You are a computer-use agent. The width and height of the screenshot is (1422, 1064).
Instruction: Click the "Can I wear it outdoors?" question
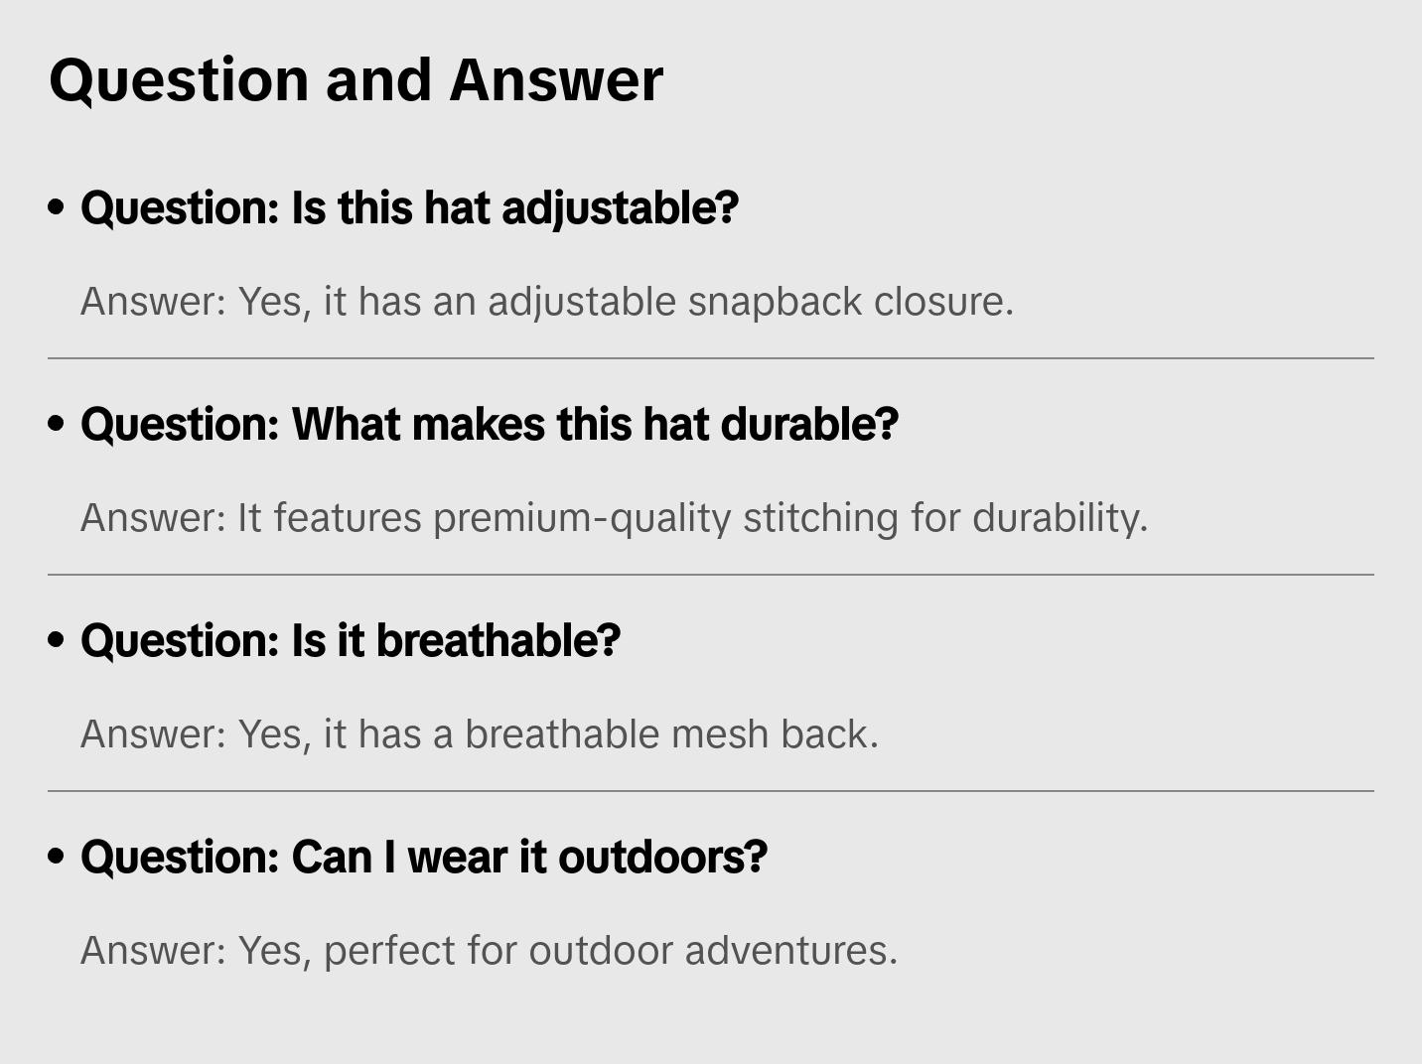pyautogui.click(x=423, y=858)
